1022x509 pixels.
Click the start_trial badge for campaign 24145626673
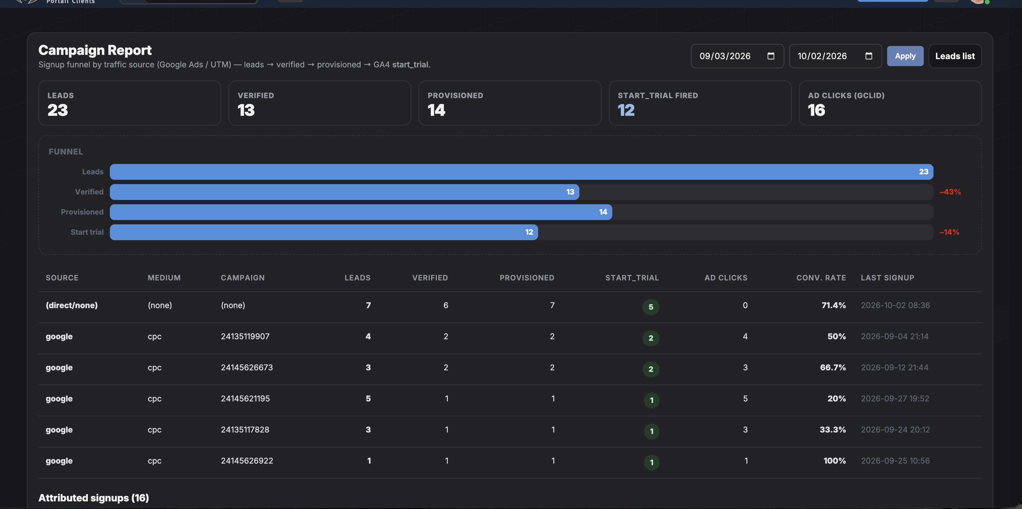pos(651,369)
